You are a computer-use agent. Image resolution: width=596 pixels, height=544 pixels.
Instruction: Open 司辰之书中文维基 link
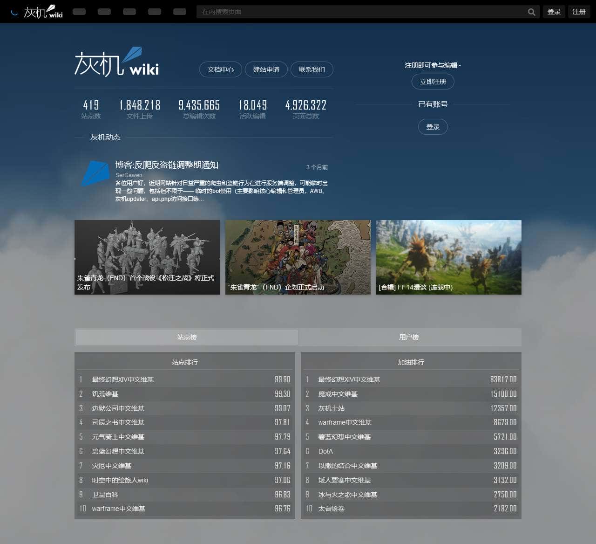(x=118, y=422)
